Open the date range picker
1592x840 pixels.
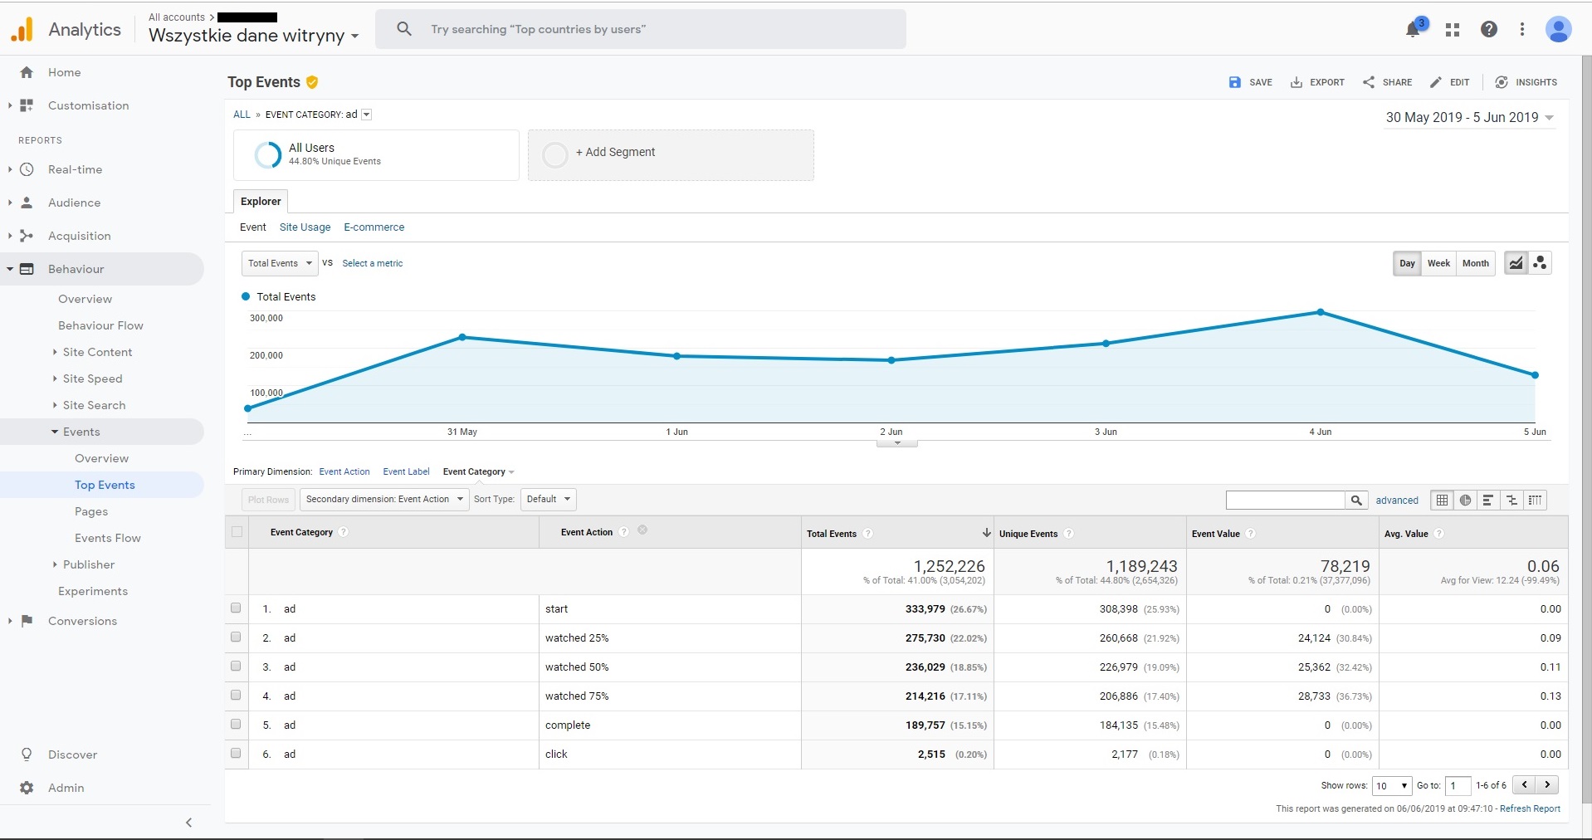click(1469, 118)
